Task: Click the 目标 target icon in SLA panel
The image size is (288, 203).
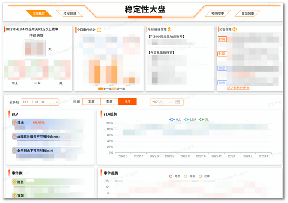Action: [x=15, y=122]
